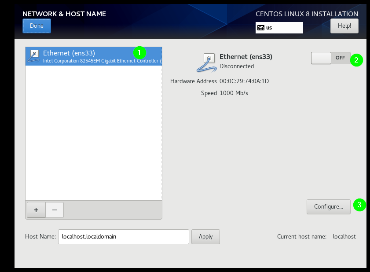The width and height of the screenshot is (370, 272).
Task: Select Ethernet (ens33) in the device list
Action: [88, 56]
